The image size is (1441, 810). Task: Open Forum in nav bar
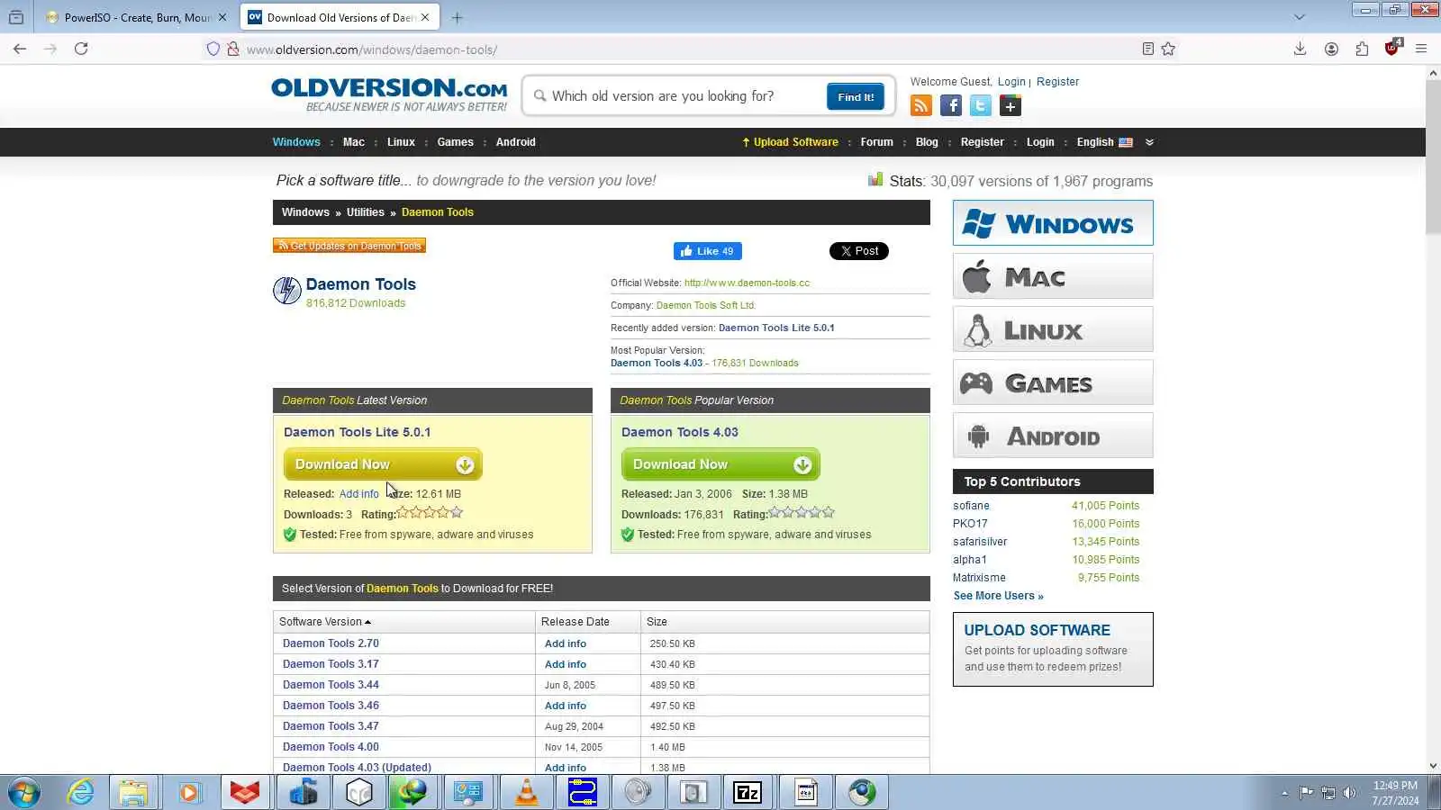tap(876, 142)
